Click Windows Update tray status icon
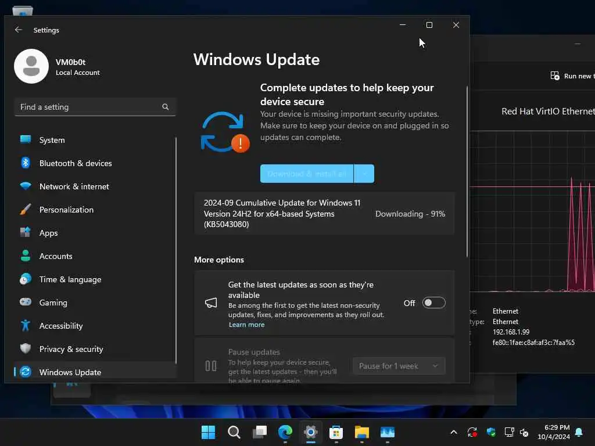This screenshot has height=446, width=595. click(472, 432)
